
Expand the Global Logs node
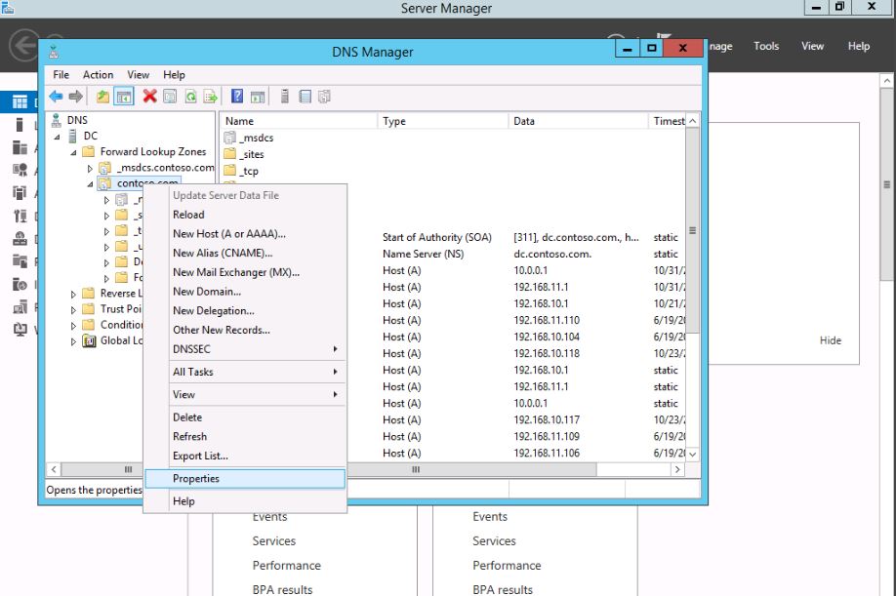(x=73, y=341)
